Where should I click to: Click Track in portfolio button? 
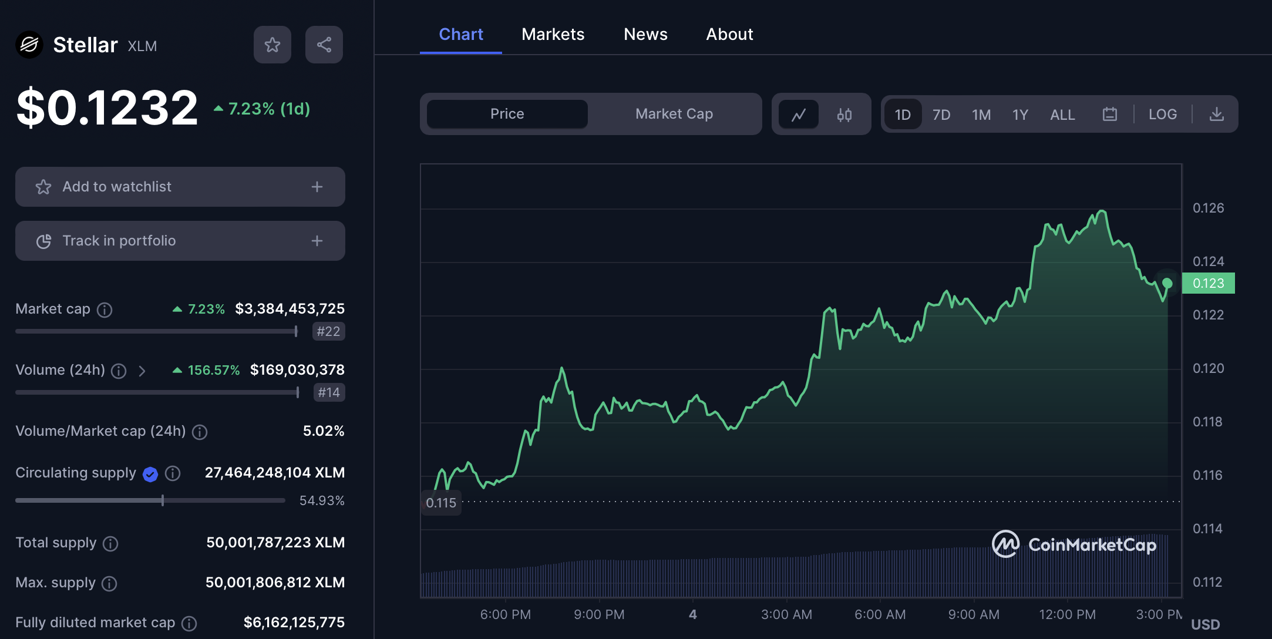[180, 241]
